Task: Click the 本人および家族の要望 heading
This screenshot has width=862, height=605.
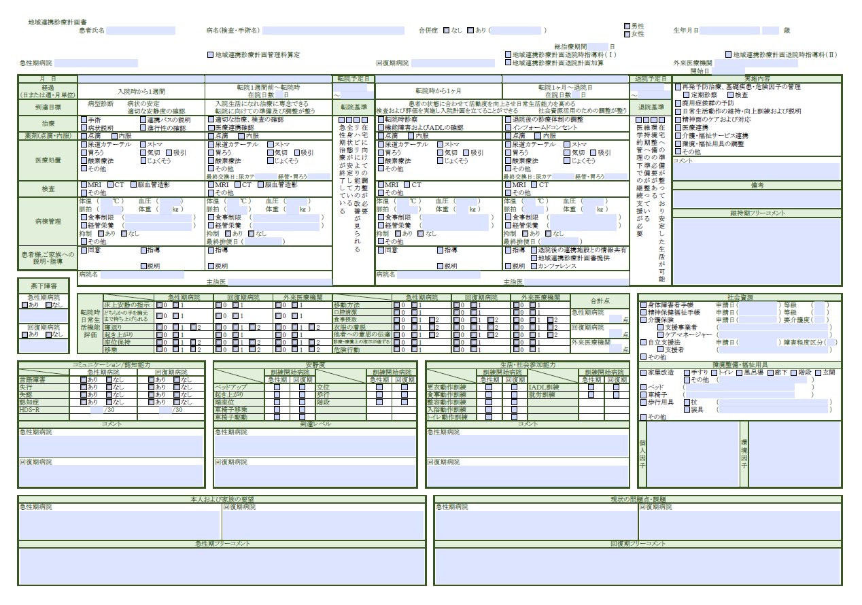Action: [222, 500]
